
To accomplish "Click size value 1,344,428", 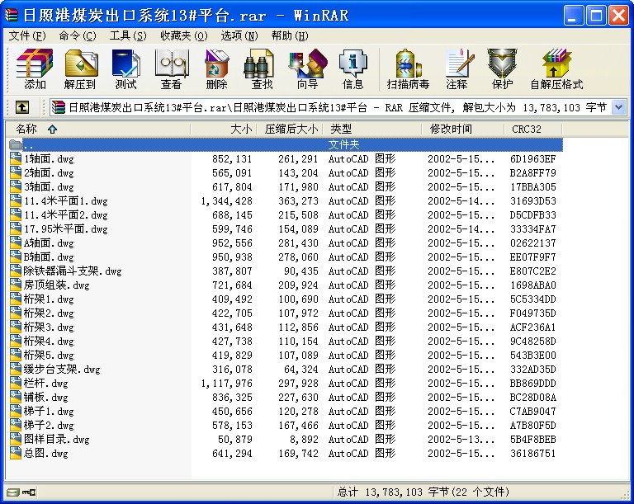I will (226, 201).
